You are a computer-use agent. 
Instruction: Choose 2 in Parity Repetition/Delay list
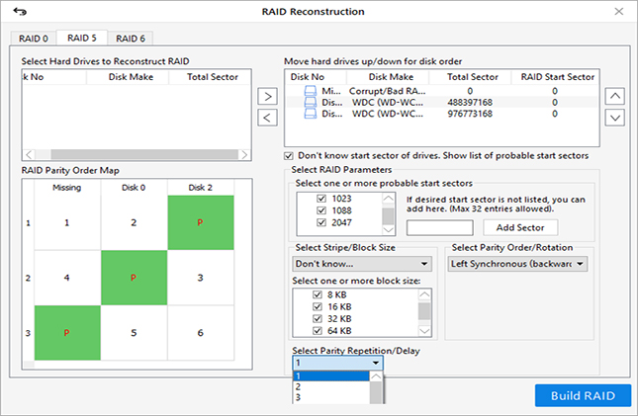(330, 386)
